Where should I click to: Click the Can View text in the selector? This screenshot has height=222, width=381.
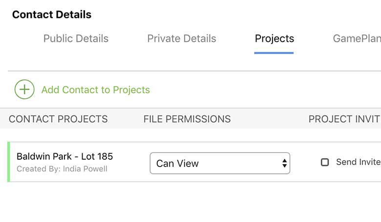click(x=177, y=164)
